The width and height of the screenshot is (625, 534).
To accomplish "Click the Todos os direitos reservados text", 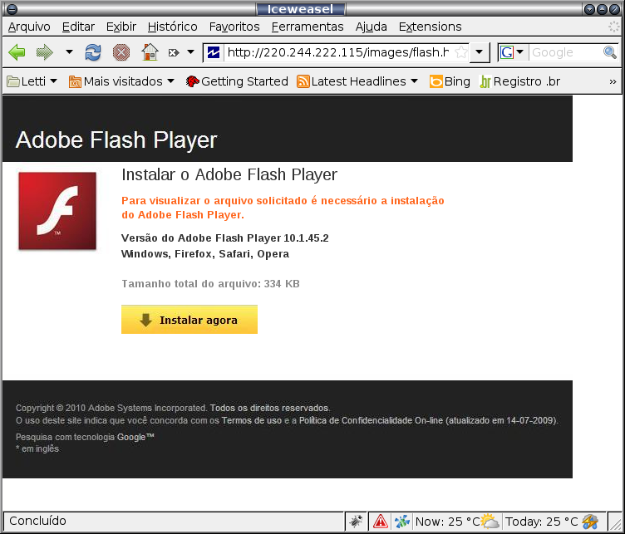I will tap(270, 408).
